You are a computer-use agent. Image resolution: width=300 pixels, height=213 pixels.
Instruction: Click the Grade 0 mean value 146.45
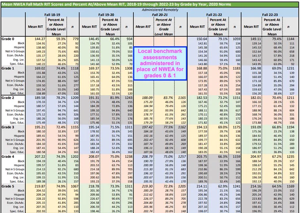pyautogui.click(x=94, y=39)
